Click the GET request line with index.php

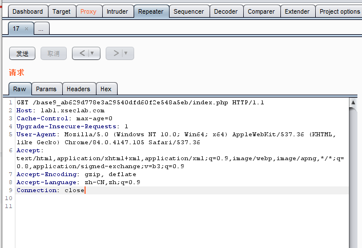click(x=140, y=102)
